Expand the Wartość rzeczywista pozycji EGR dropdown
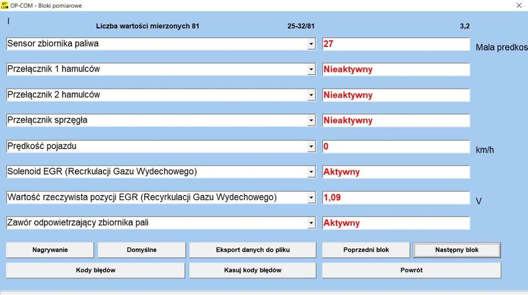The image size is (528, 295). (311, 198)
